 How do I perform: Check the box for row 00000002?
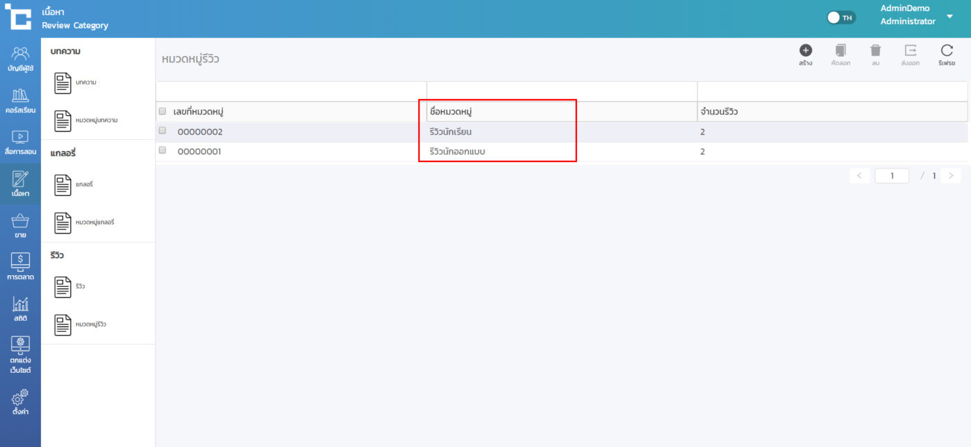[162, 130]
